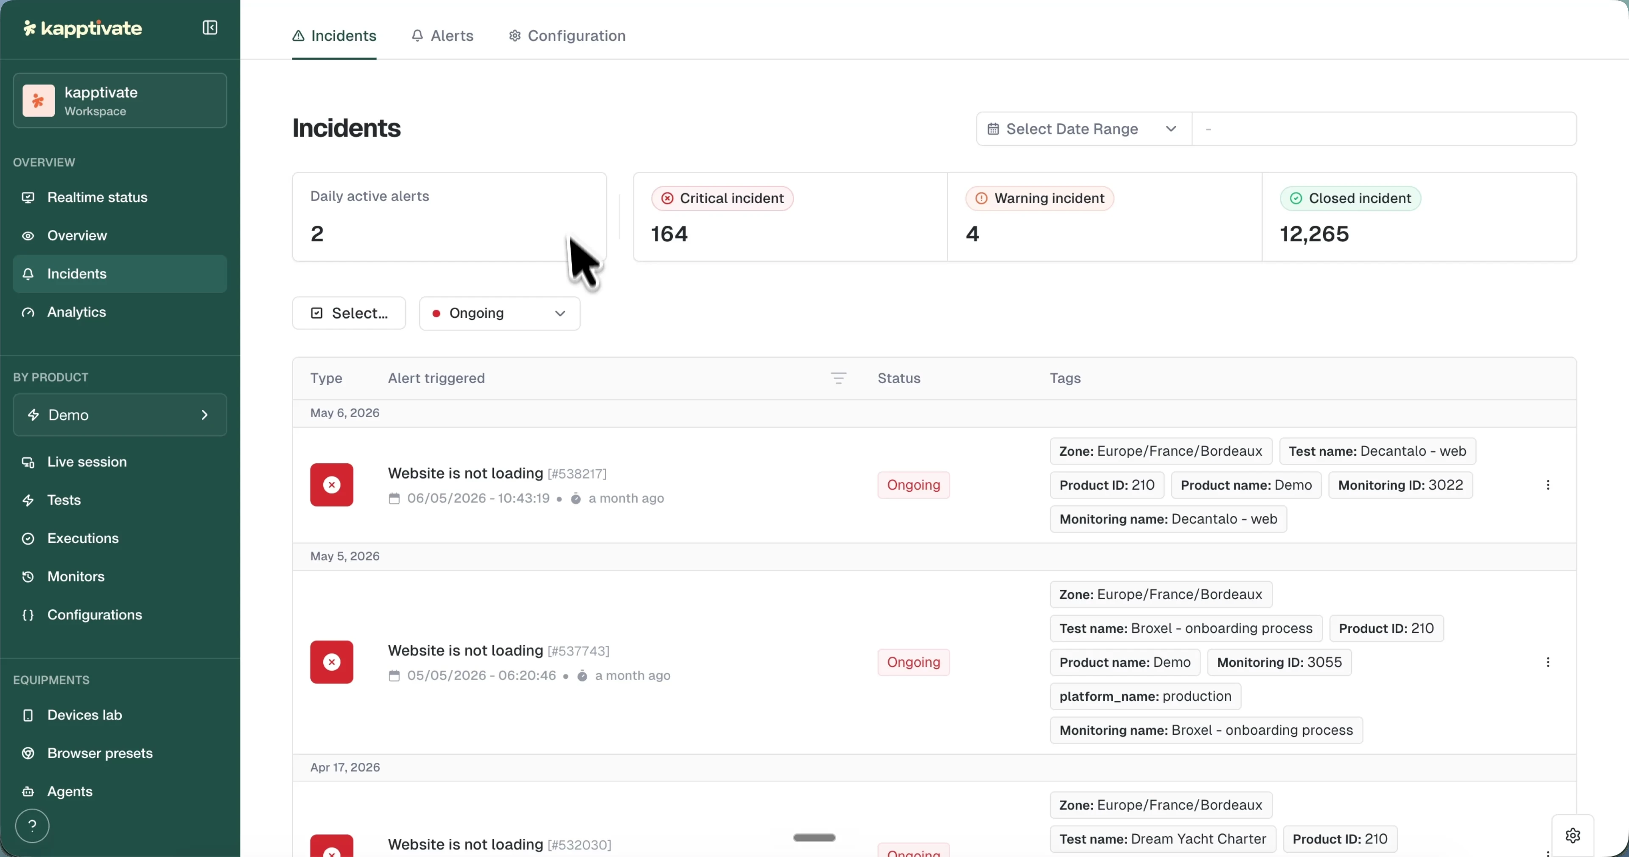Collapse the sidebar with the panel icon
This screenshot has height=857, width=1629.
(210, 28)
